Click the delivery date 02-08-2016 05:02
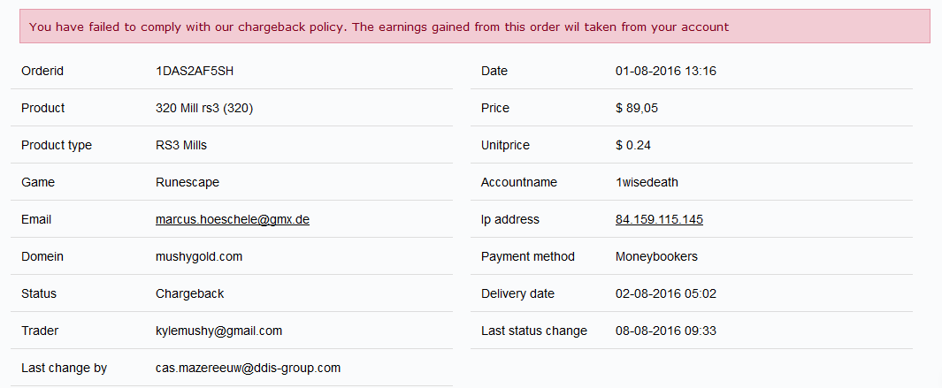Screen dimensions: 942x388 [666, 293]
